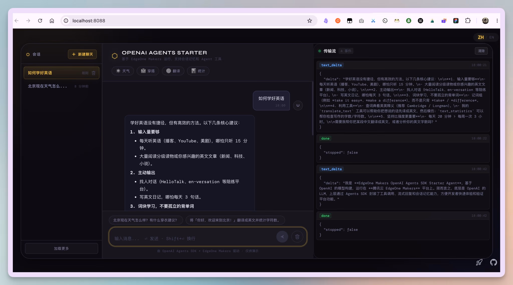
Task: Open the 如何学好英语 conversation
Action: coord(61,73)
